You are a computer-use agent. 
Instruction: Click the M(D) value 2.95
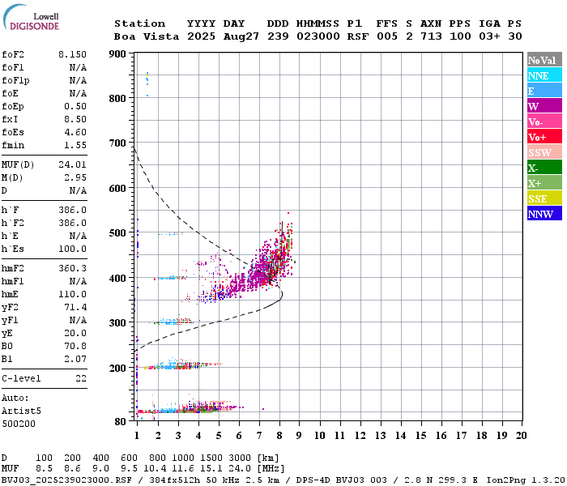pyautogui.click(x=75, y=177)
